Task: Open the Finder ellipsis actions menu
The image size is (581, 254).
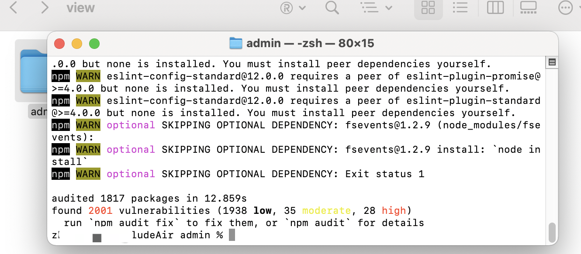Action: [x=565, y=7]
